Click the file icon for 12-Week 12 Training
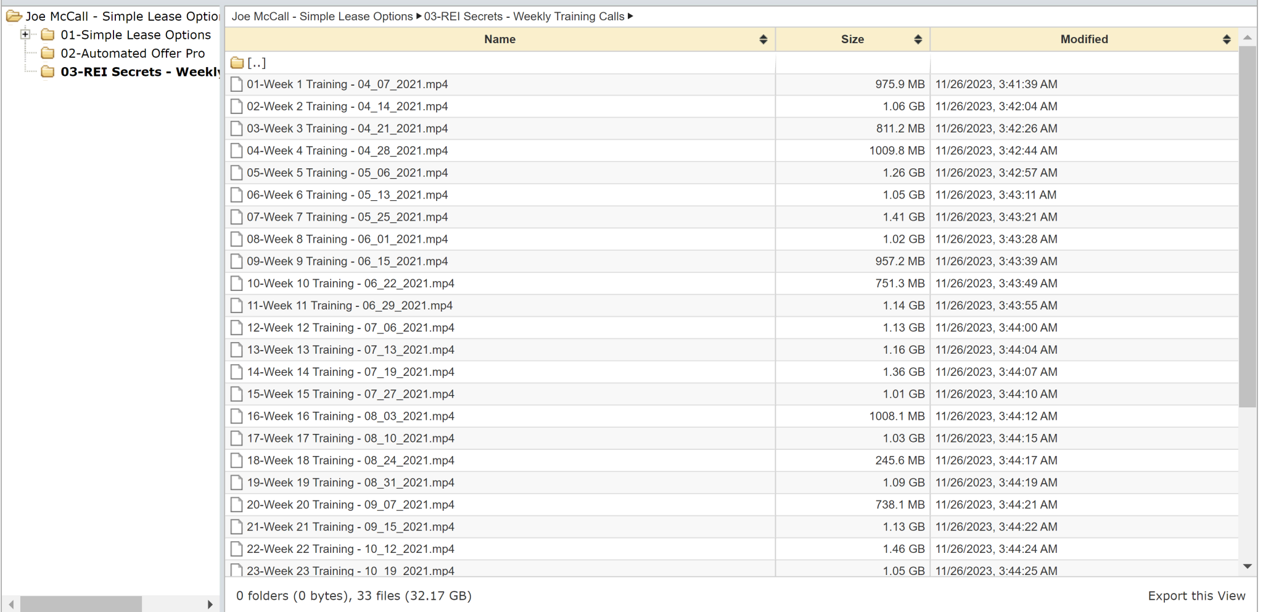This screenshot has width=1263, height=612. 236,328
